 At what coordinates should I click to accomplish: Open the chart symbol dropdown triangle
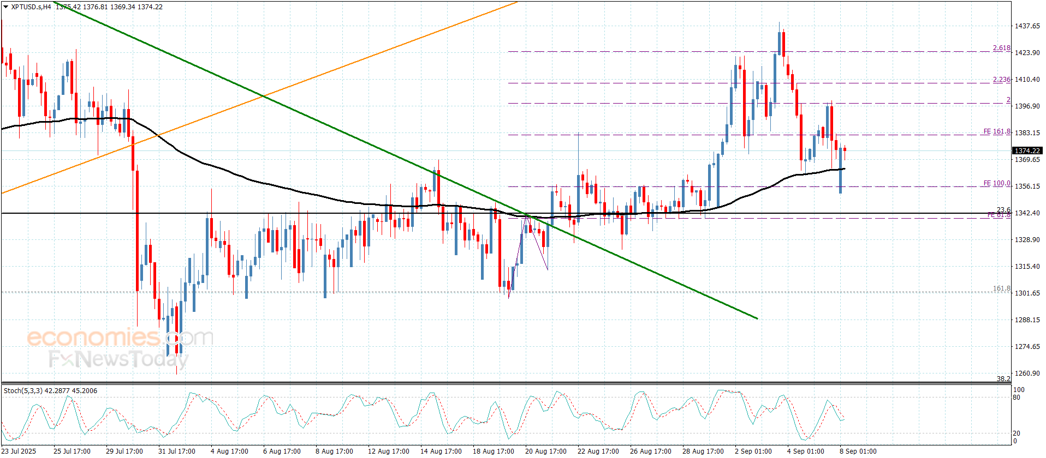(5, 7)
